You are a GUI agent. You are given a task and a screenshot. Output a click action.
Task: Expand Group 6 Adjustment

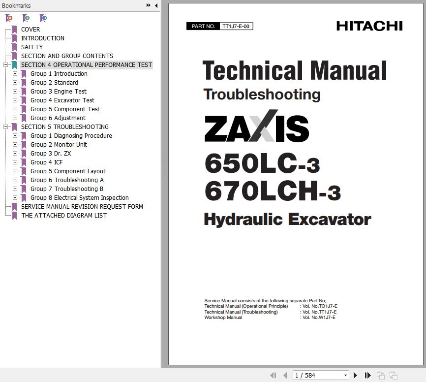(15, 118)
